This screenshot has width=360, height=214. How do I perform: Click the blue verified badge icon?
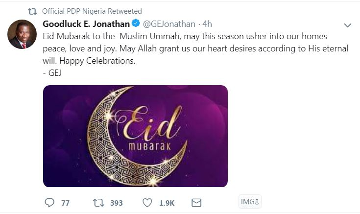[137, 24]
